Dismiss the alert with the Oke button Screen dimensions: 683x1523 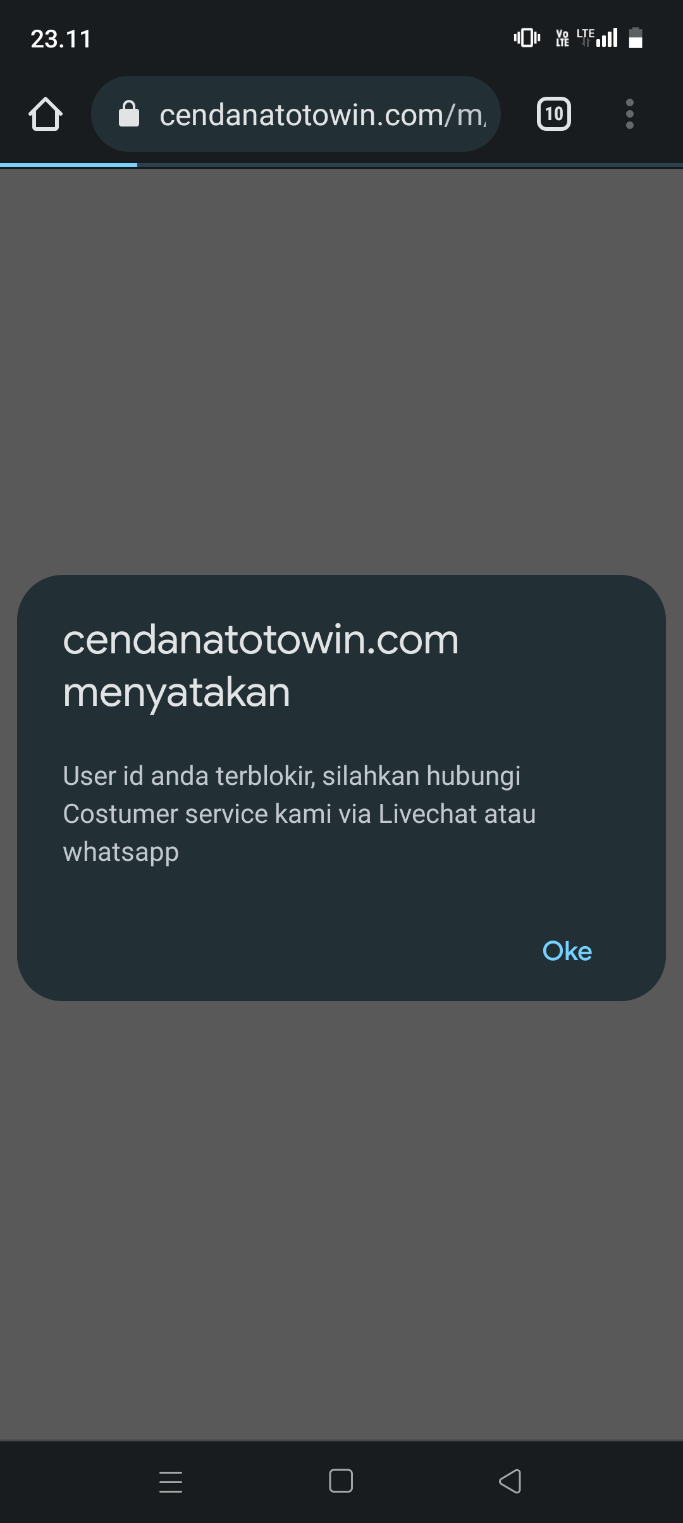[x=567, y=951]
